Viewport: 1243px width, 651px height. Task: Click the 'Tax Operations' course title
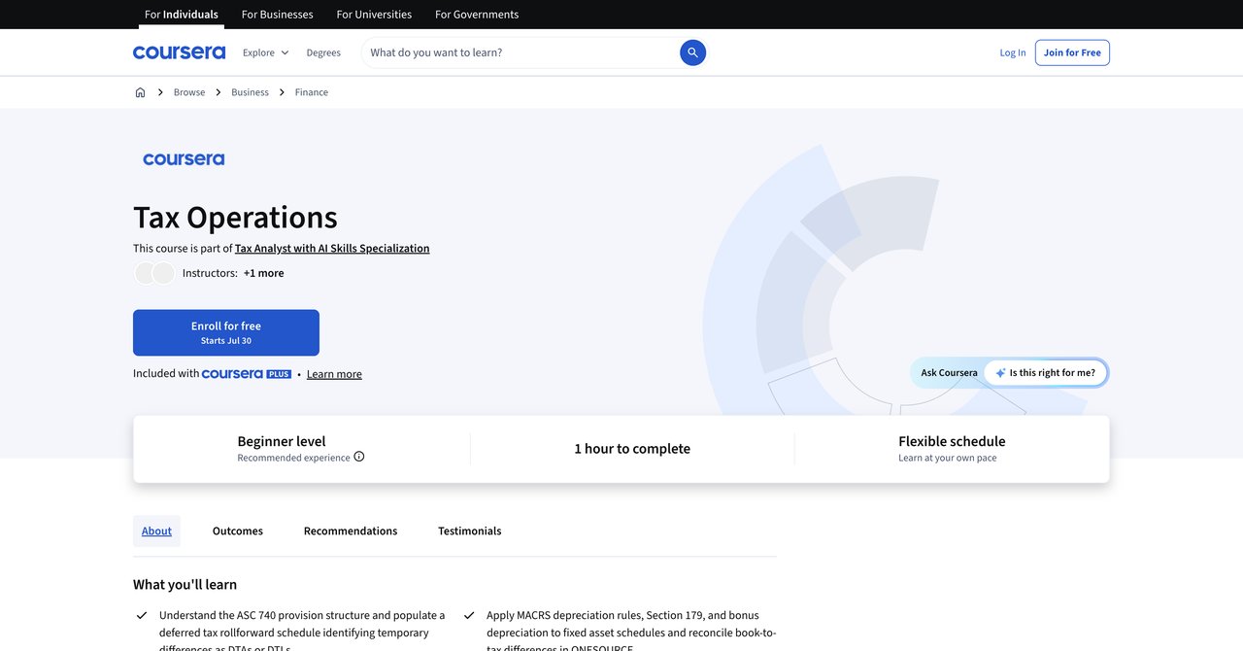click(x=235, y=217)
